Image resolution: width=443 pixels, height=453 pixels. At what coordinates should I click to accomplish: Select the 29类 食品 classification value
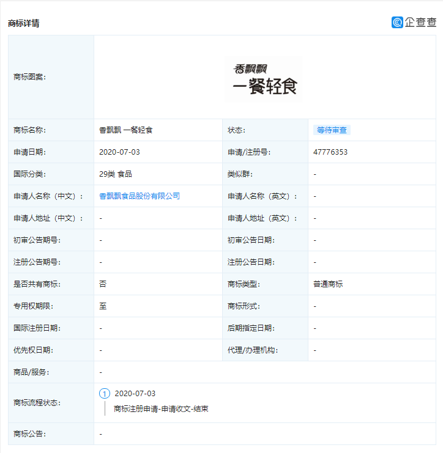coord(116,174)
